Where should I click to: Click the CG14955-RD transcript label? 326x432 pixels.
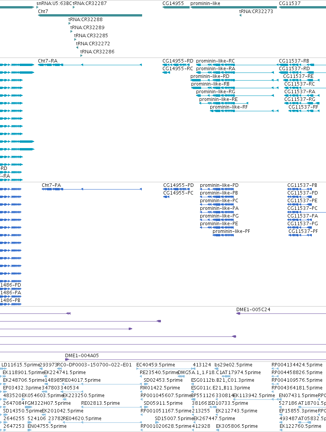click(x=178, y=61)
